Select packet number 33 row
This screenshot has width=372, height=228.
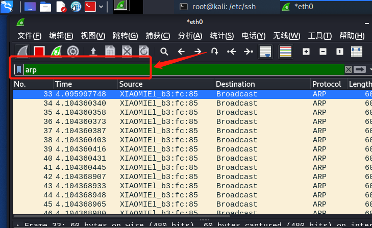192,94
